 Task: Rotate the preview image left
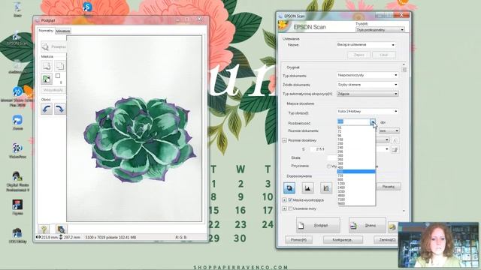click(x=47, y=109)
